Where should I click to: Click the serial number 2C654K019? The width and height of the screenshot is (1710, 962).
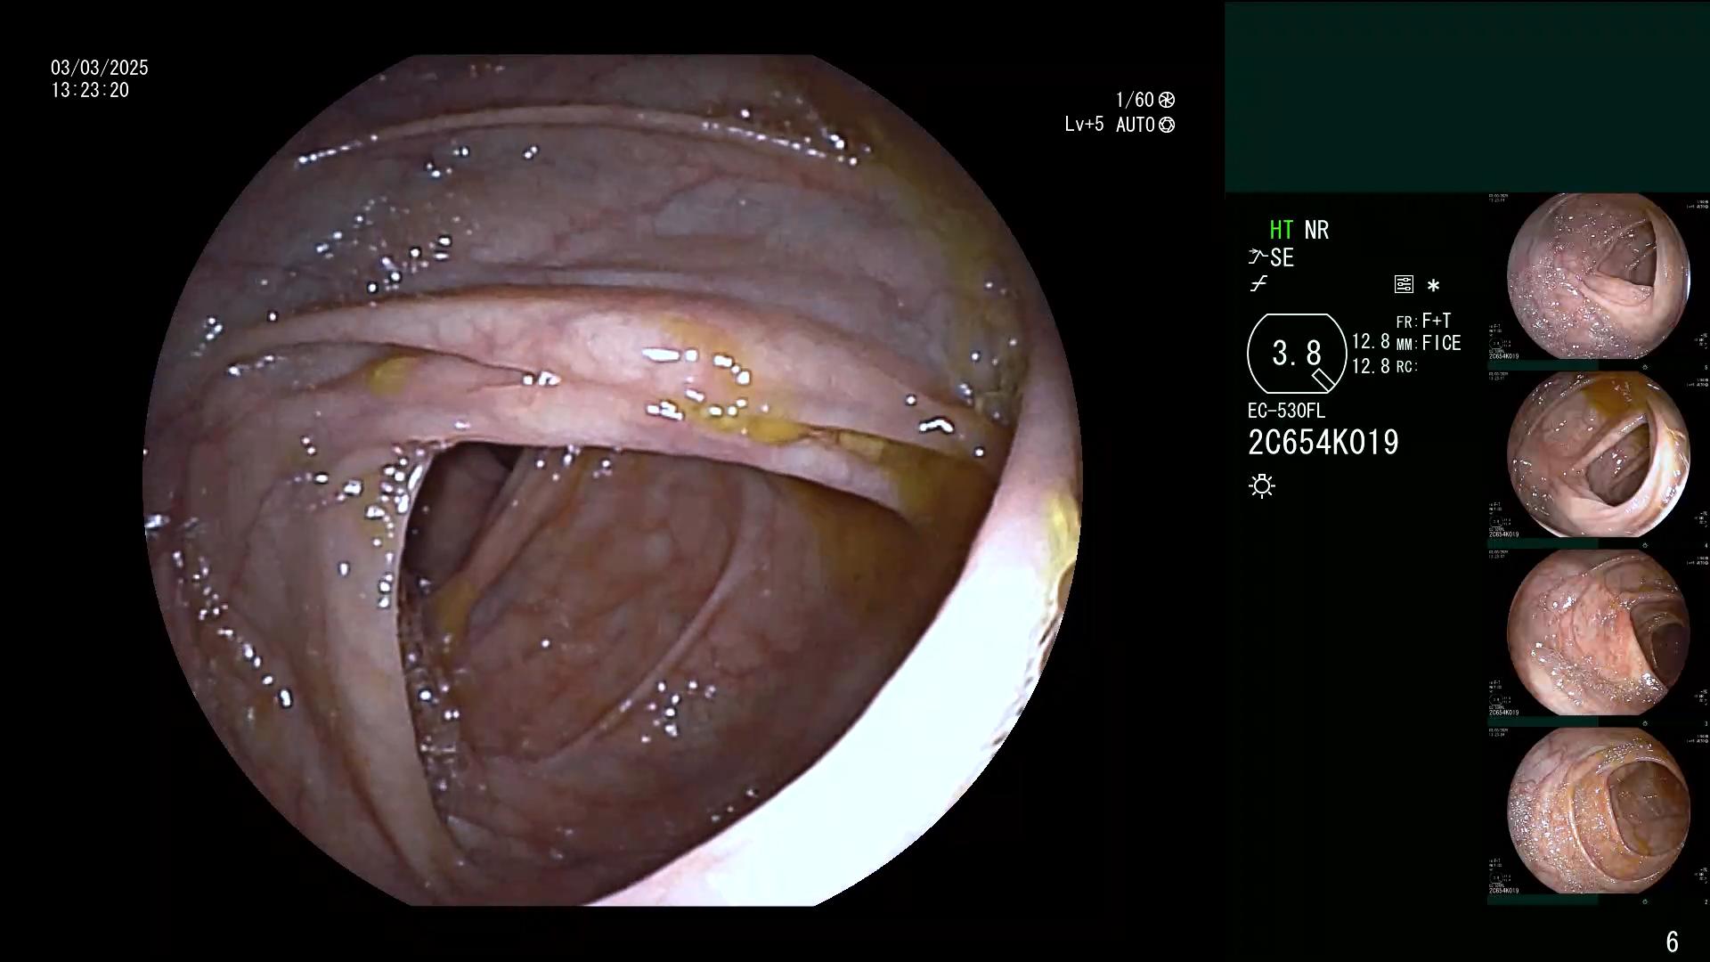(1323, 443)
